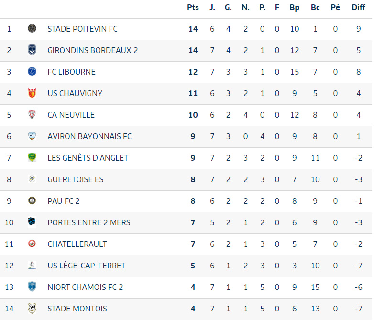This screenshot has height=321, width=374.
Task: Click the Stade Montois club badge
Action: coord(32,308)
